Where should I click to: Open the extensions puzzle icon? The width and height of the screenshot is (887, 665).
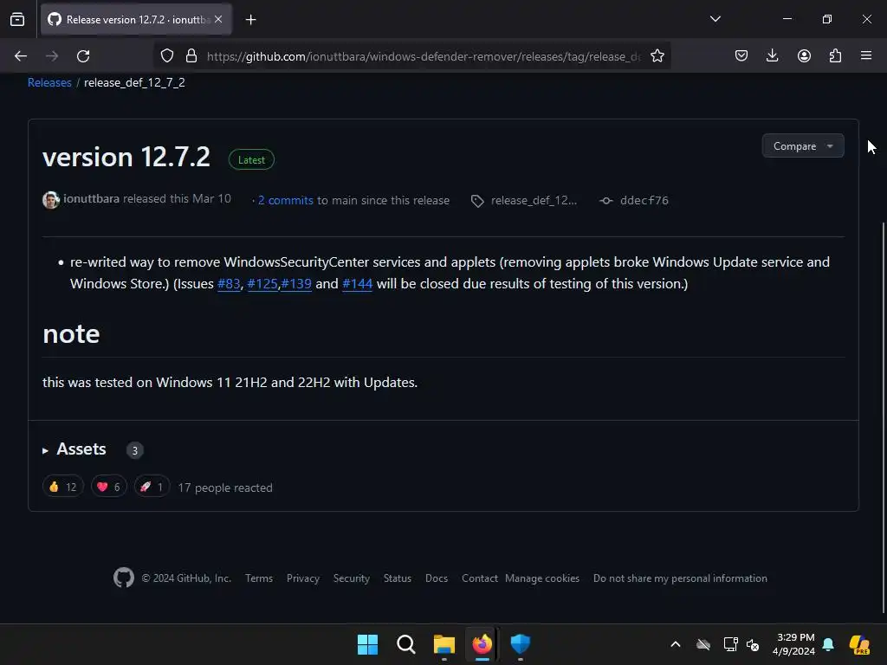[x=835, y=55]
